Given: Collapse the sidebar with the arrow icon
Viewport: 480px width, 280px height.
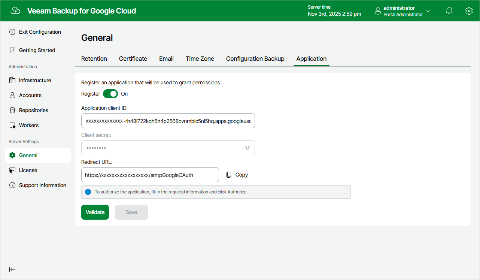Looking at the screenshot, I should click(x=12, y=269).
